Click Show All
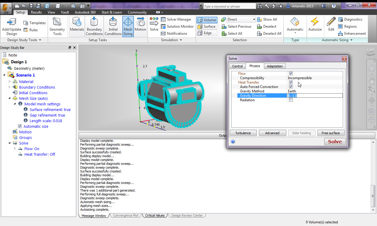Screen dimensions: 377x226 [267, 19]
